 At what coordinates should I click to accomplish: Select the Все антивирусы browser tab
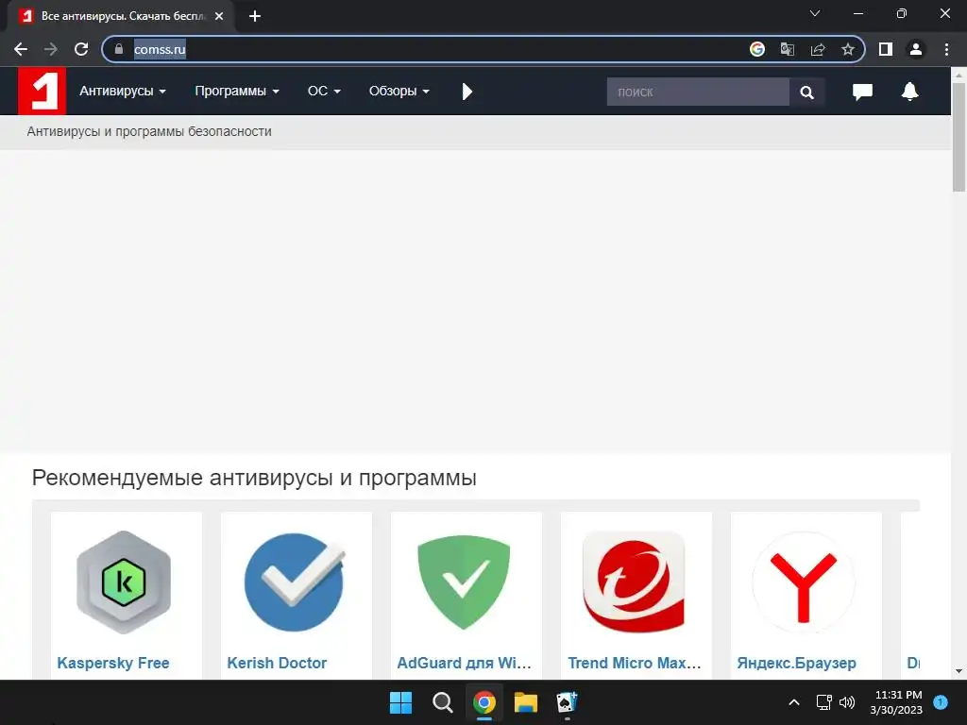tap(121, 16)
